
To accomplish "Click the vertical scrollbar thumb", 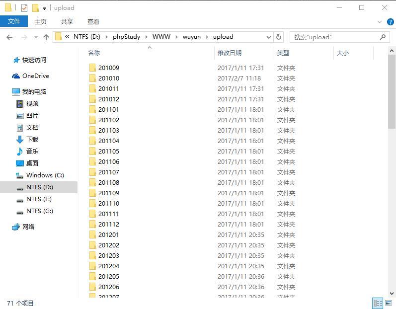I will pyautogui.click(x=392, y=92).
